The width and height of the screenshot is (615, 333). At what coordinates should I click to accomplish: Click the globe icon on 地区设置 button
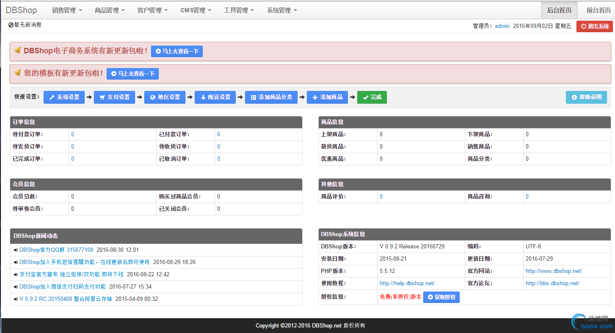153,97
